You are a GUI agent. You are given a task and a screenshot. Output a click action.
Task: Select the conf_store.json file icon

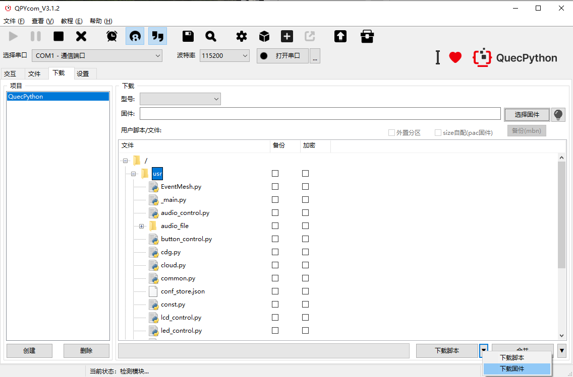click(x=153, y=291)
